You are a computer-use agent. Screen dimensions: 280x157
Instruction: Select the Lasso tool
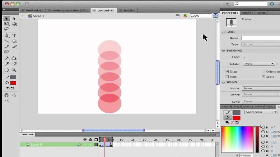[7, 29]
